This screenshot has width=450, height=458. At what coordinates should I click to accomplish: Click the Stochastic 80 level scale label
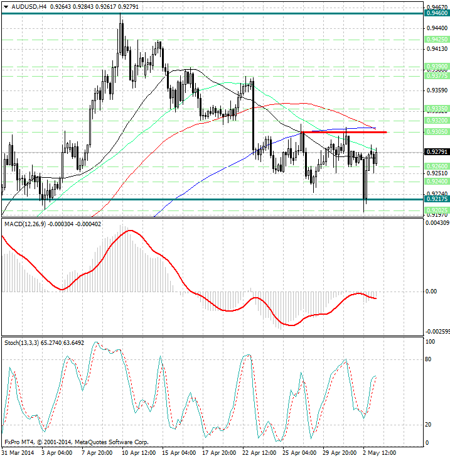pyautogui.click(x=430, y=360)
